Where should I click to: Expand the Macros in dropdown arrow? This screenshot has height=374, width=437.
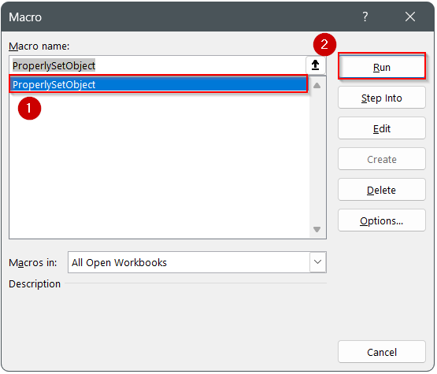[317, 262]
